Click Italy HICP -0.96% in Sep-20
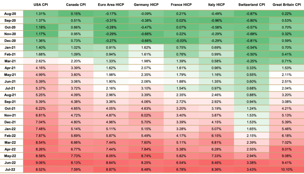The width and height of the screenshot is (304, 174). click(x=216, y=21)
